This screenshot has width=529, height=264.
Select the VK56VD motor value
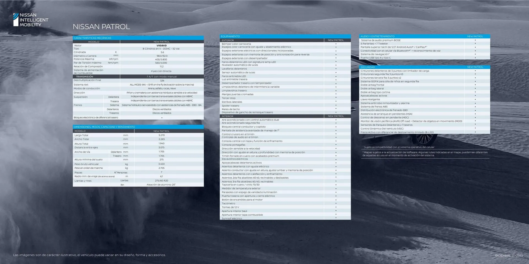pyautogui.click(x=161, y=45)
